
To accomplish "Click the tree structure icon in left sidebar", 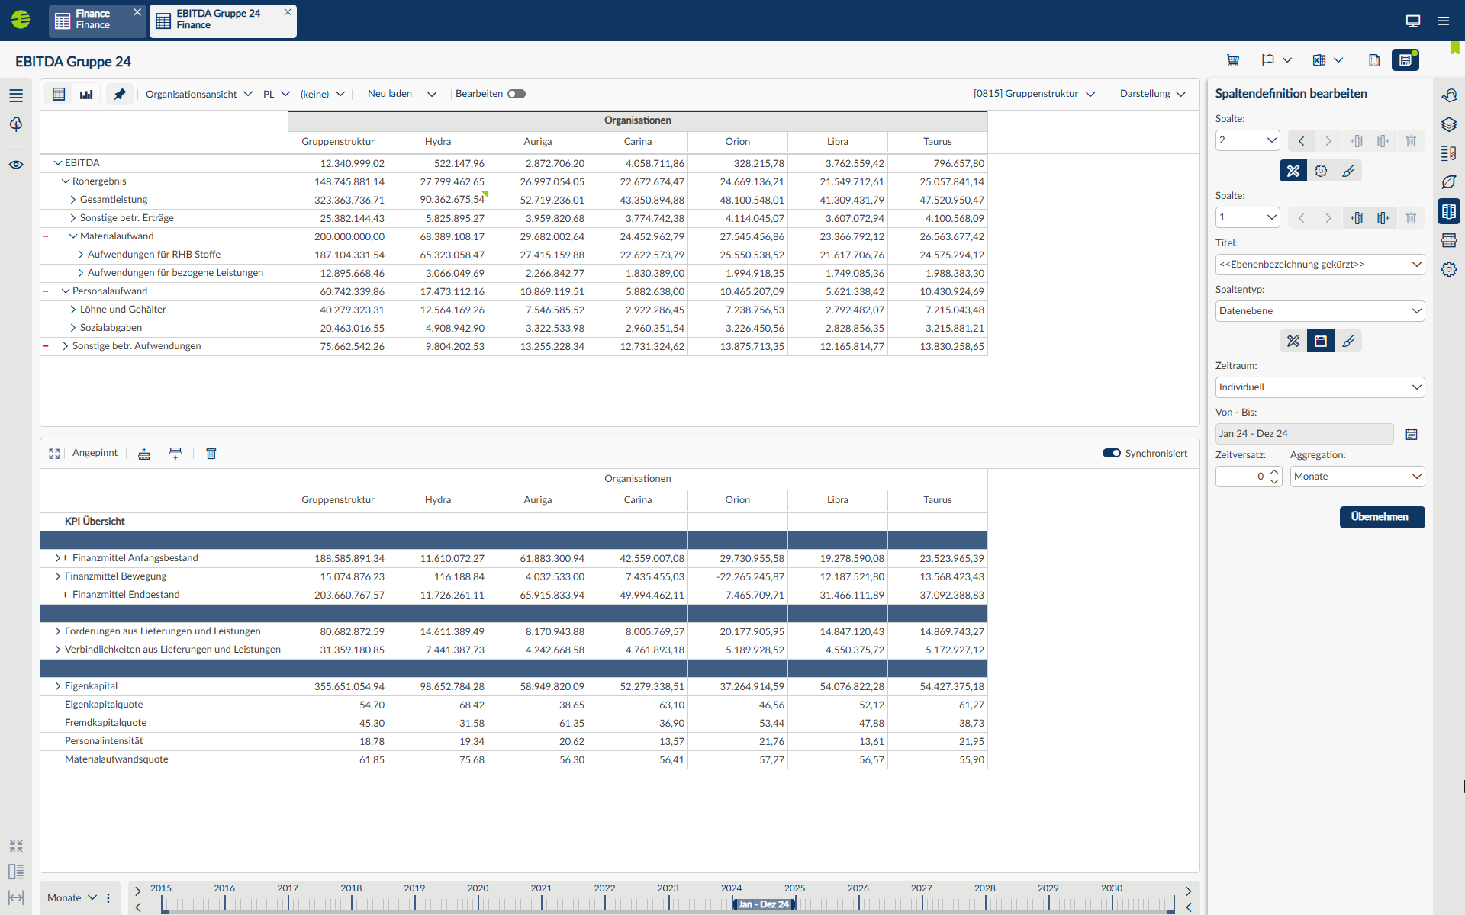I will (x=16, y=124).
